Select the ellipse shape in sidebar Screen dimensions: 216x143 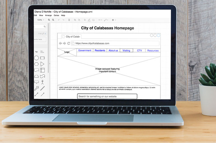coord(36,58)
